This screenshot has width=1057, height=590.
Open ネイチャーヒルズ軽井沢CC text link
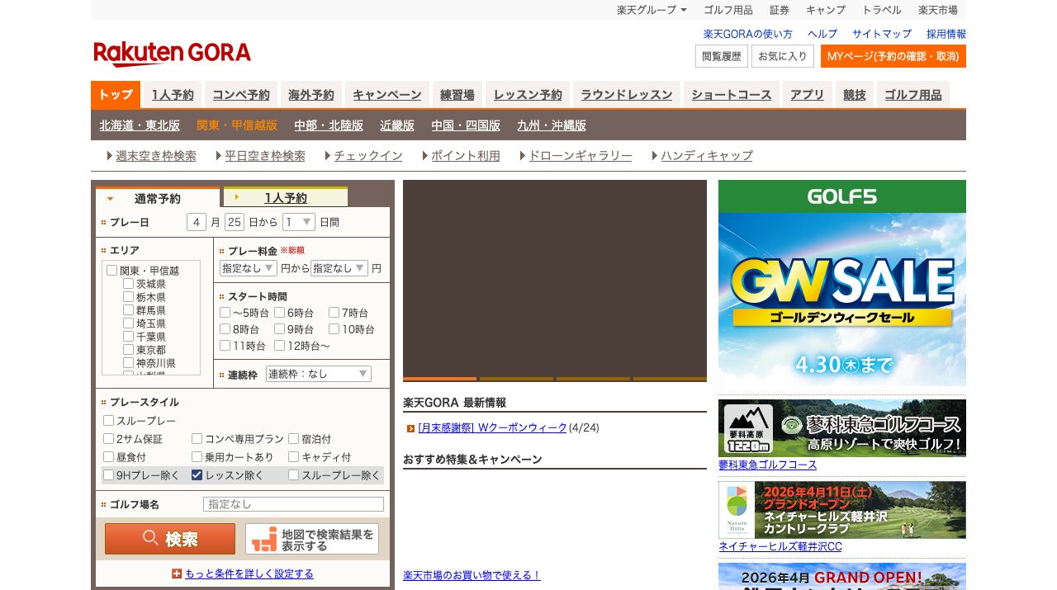tap(780, 546)
